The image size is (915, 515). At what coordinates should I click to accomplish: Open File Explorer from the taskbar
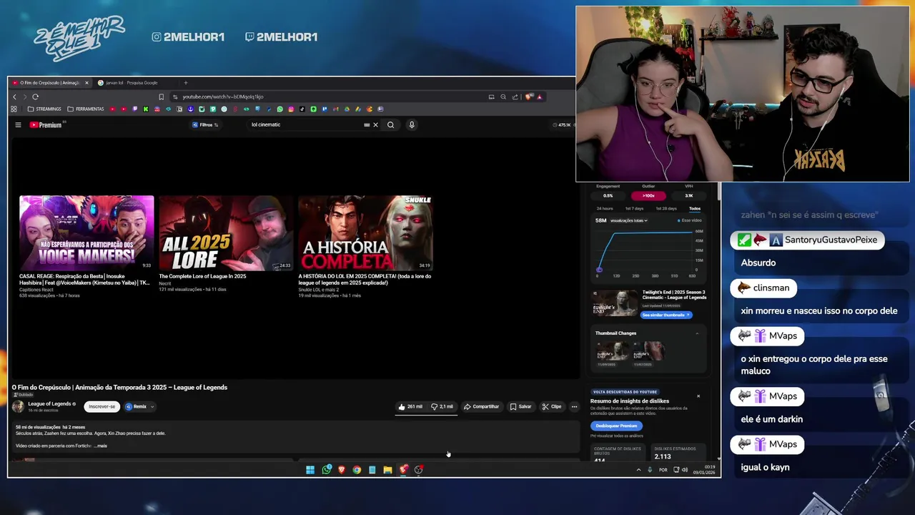click(x=387, y=470)
